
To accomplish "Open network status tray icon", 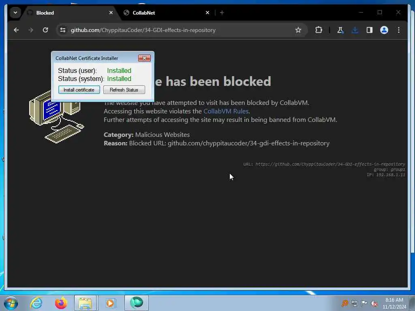I will (x=355, y=303).
